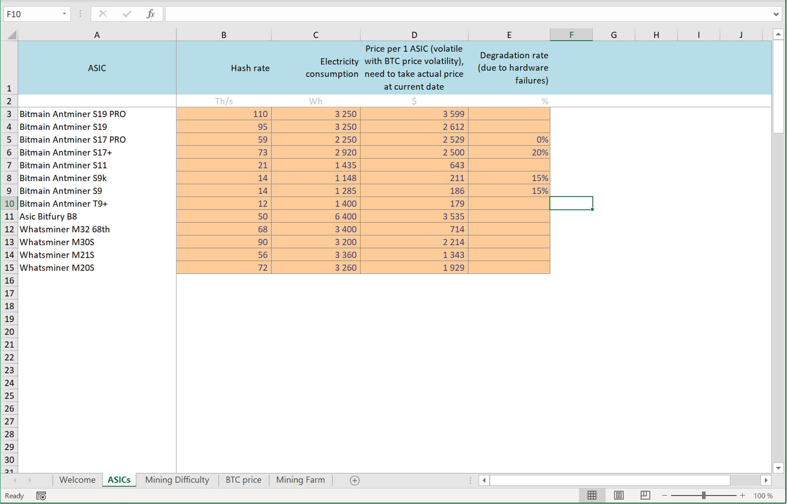Click degradation rate 20% cell

click(x=509, y=152)
